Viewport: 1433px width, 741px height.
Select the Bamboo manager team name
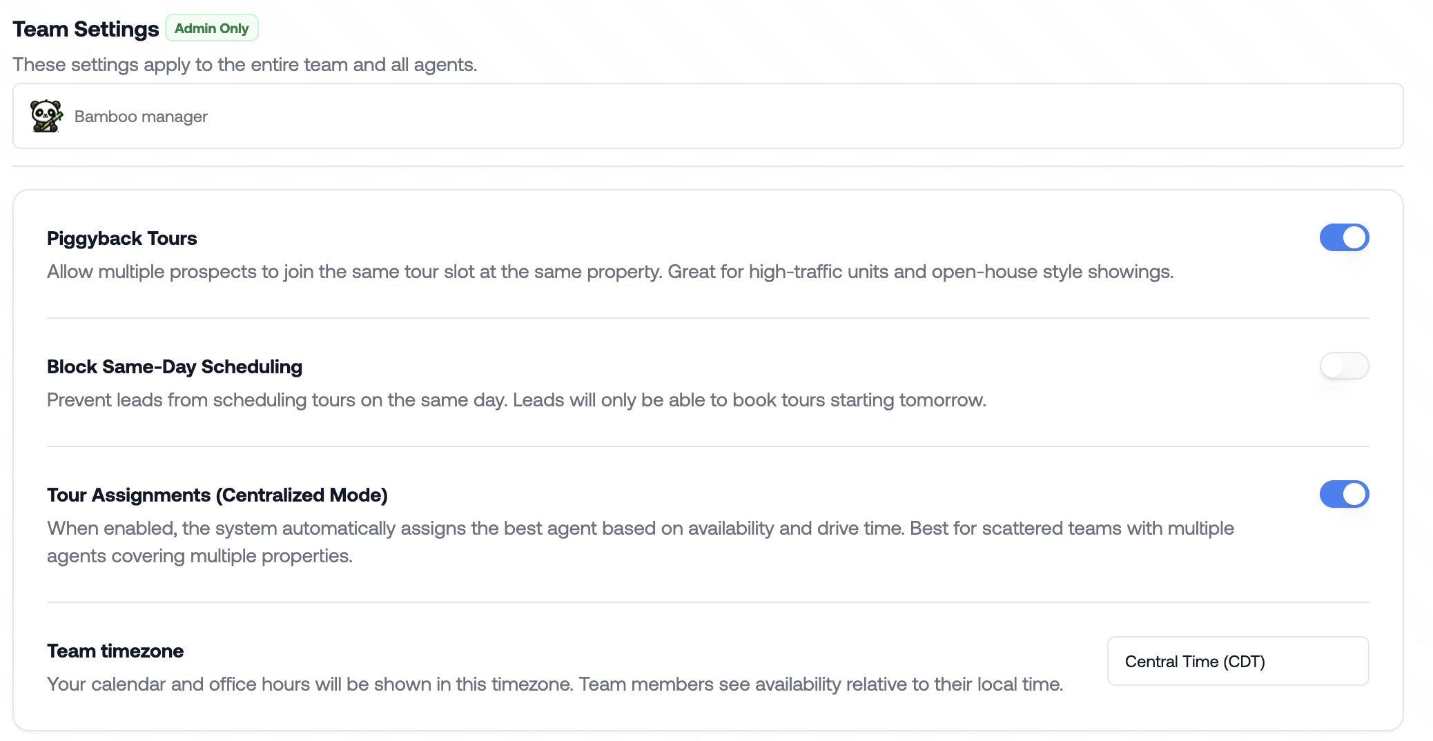tap(141, 117)
